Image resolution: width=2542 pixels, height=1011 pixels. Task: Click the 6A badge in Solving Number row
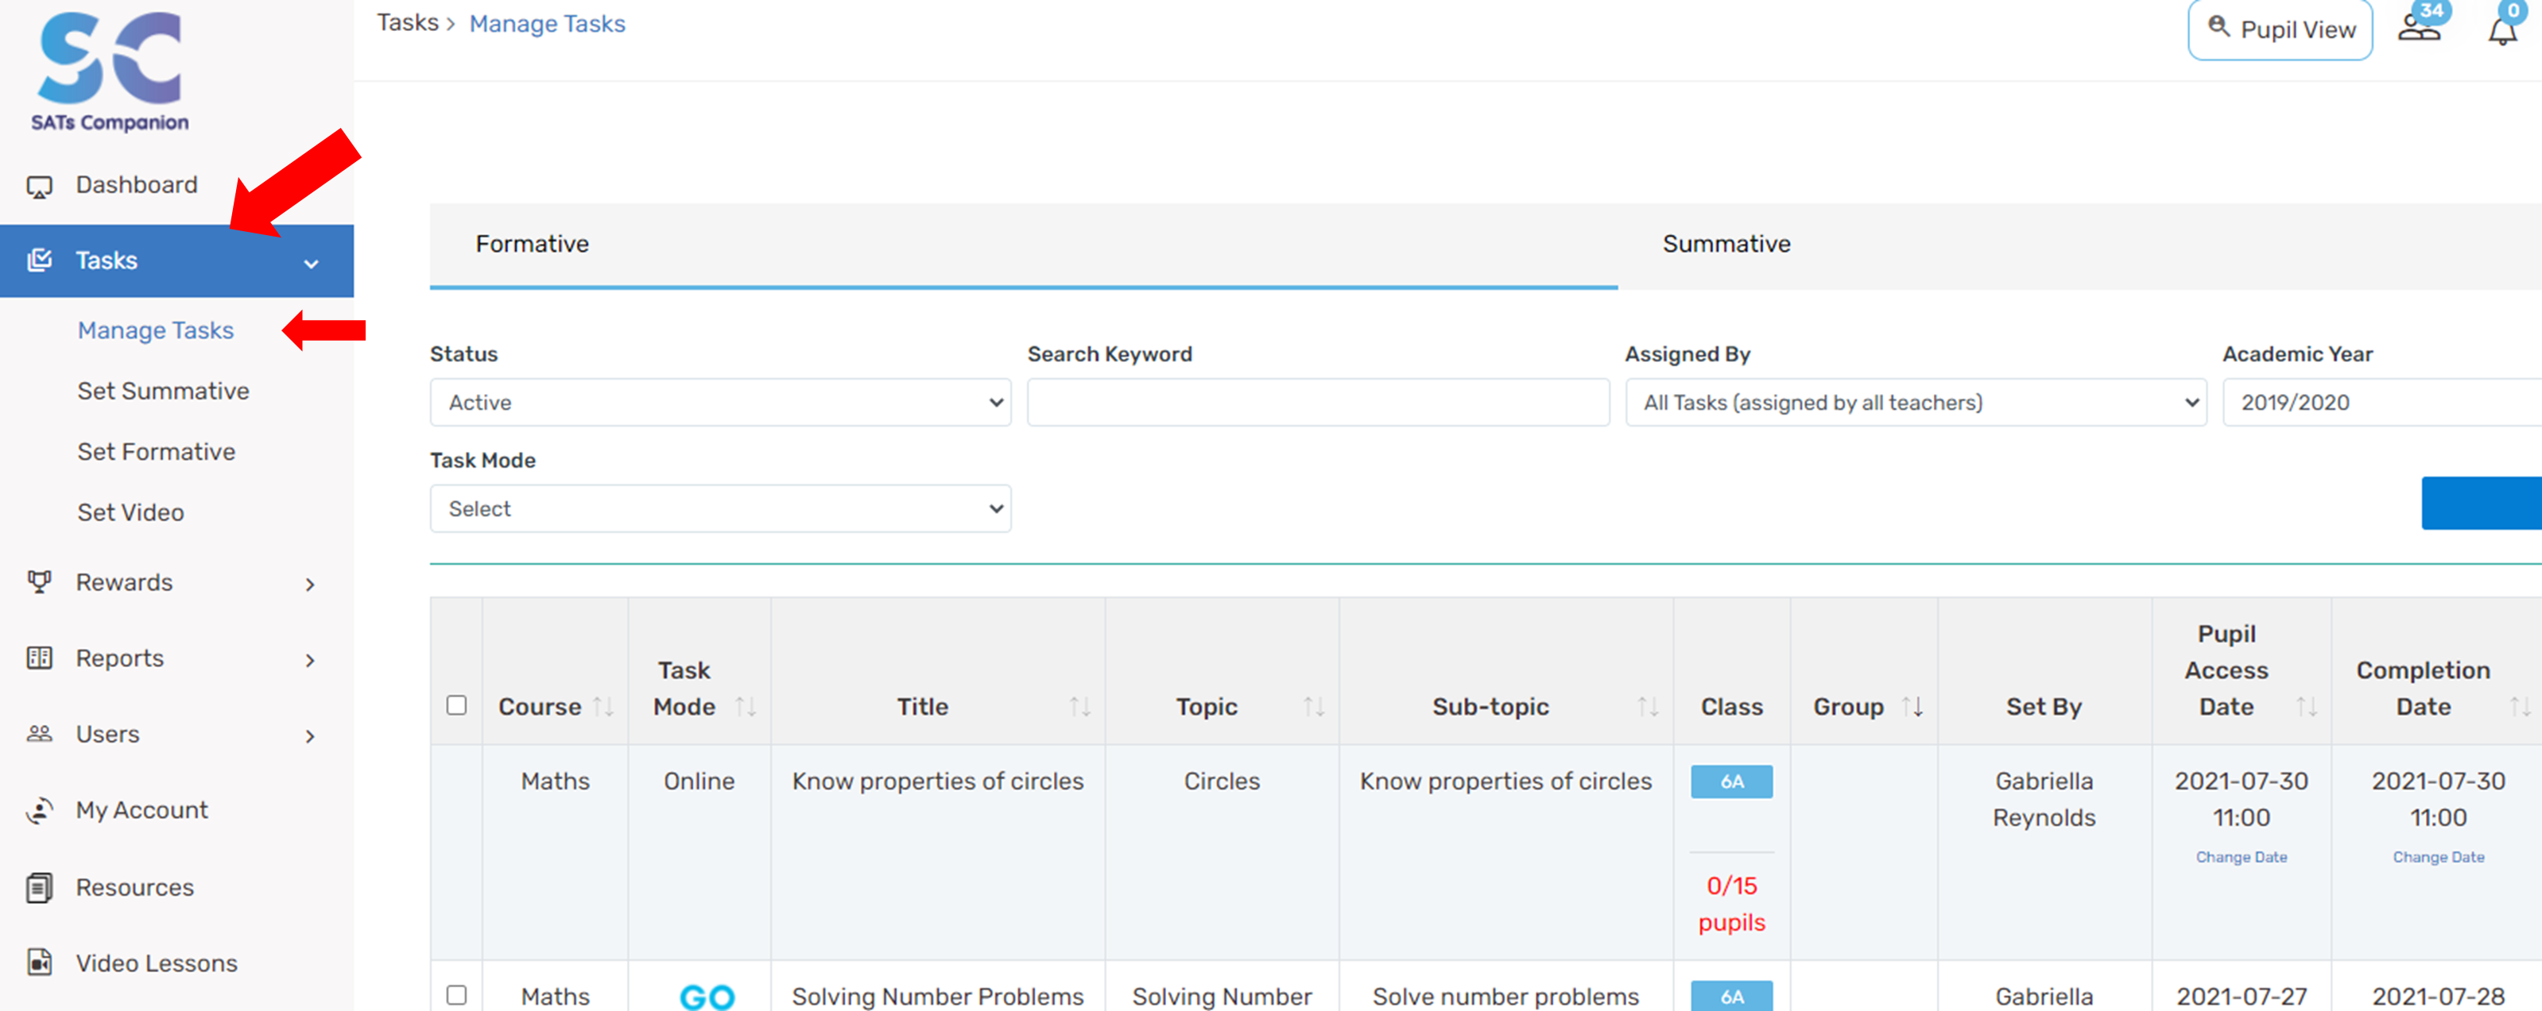pos(1731,996)
